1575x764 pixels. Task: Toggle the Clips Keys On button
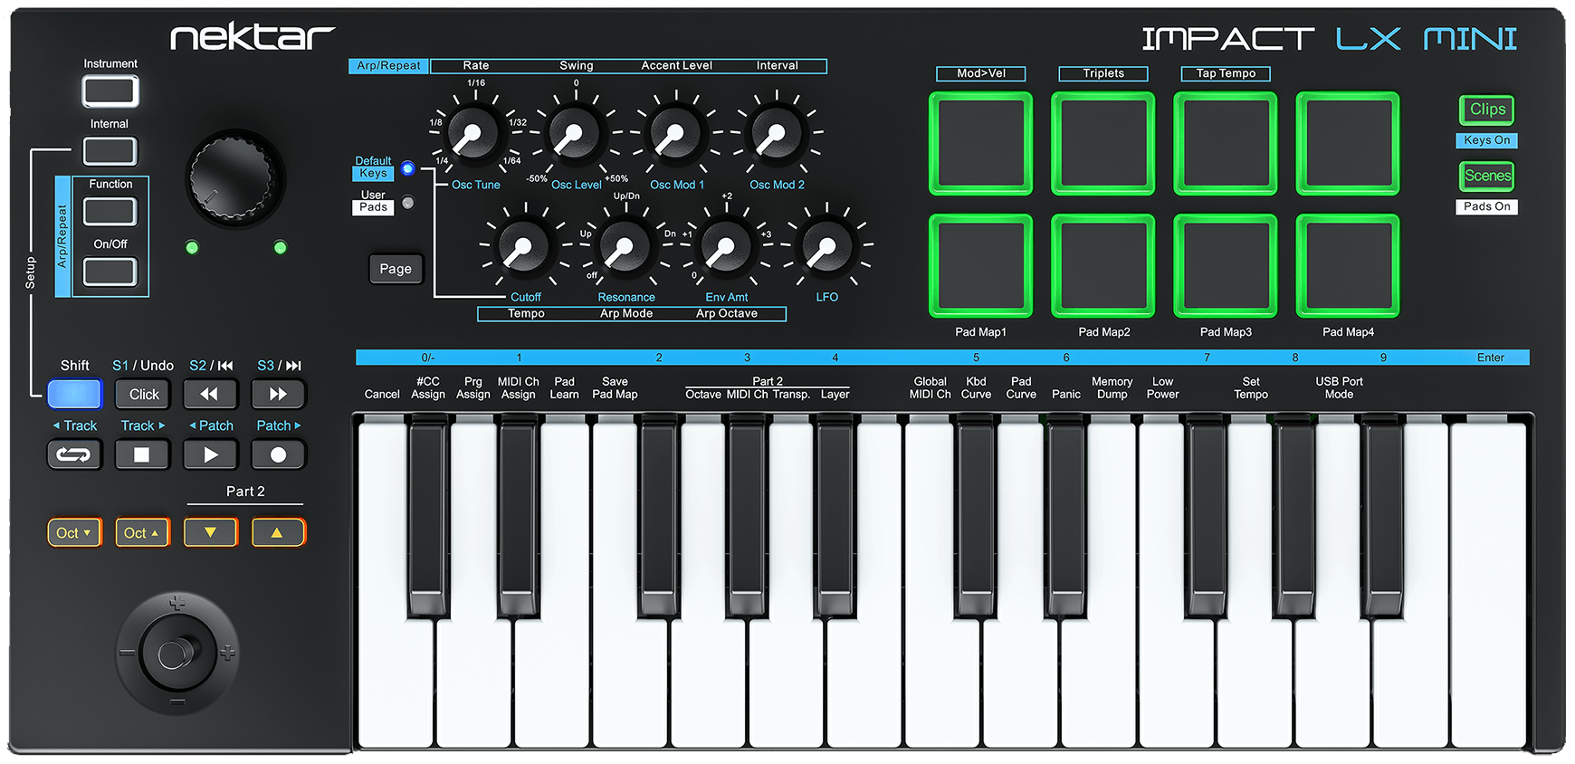point(1486,110)
